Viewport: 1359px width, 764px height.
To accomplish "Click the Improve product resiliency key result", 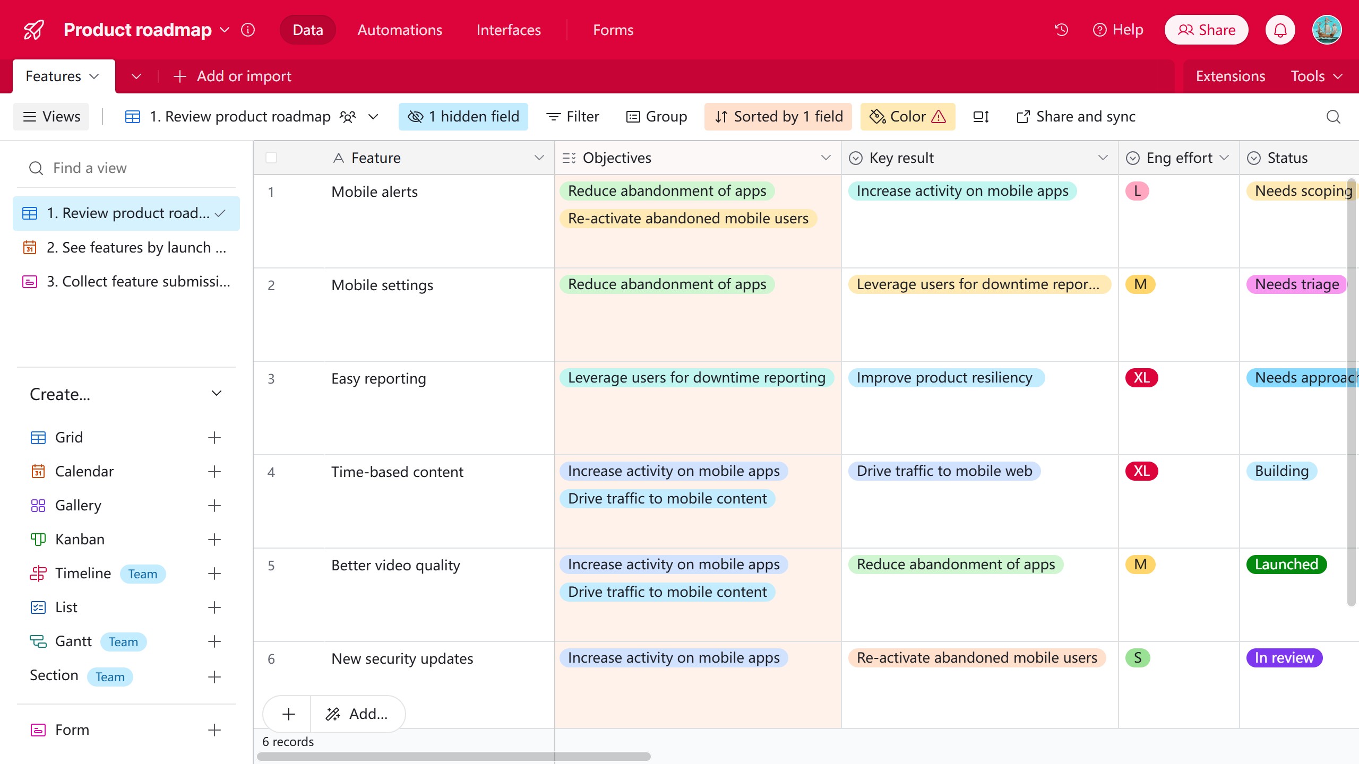I will 946,378.
